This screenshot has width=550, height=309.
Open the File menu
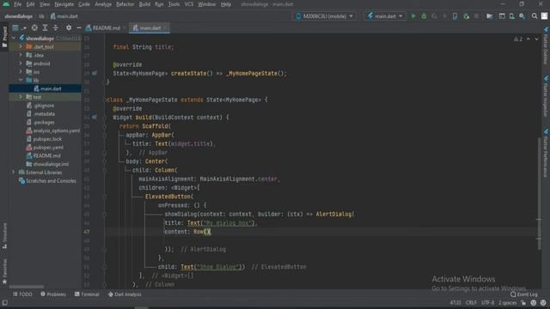pyautogui.click(x=17, y=4)
